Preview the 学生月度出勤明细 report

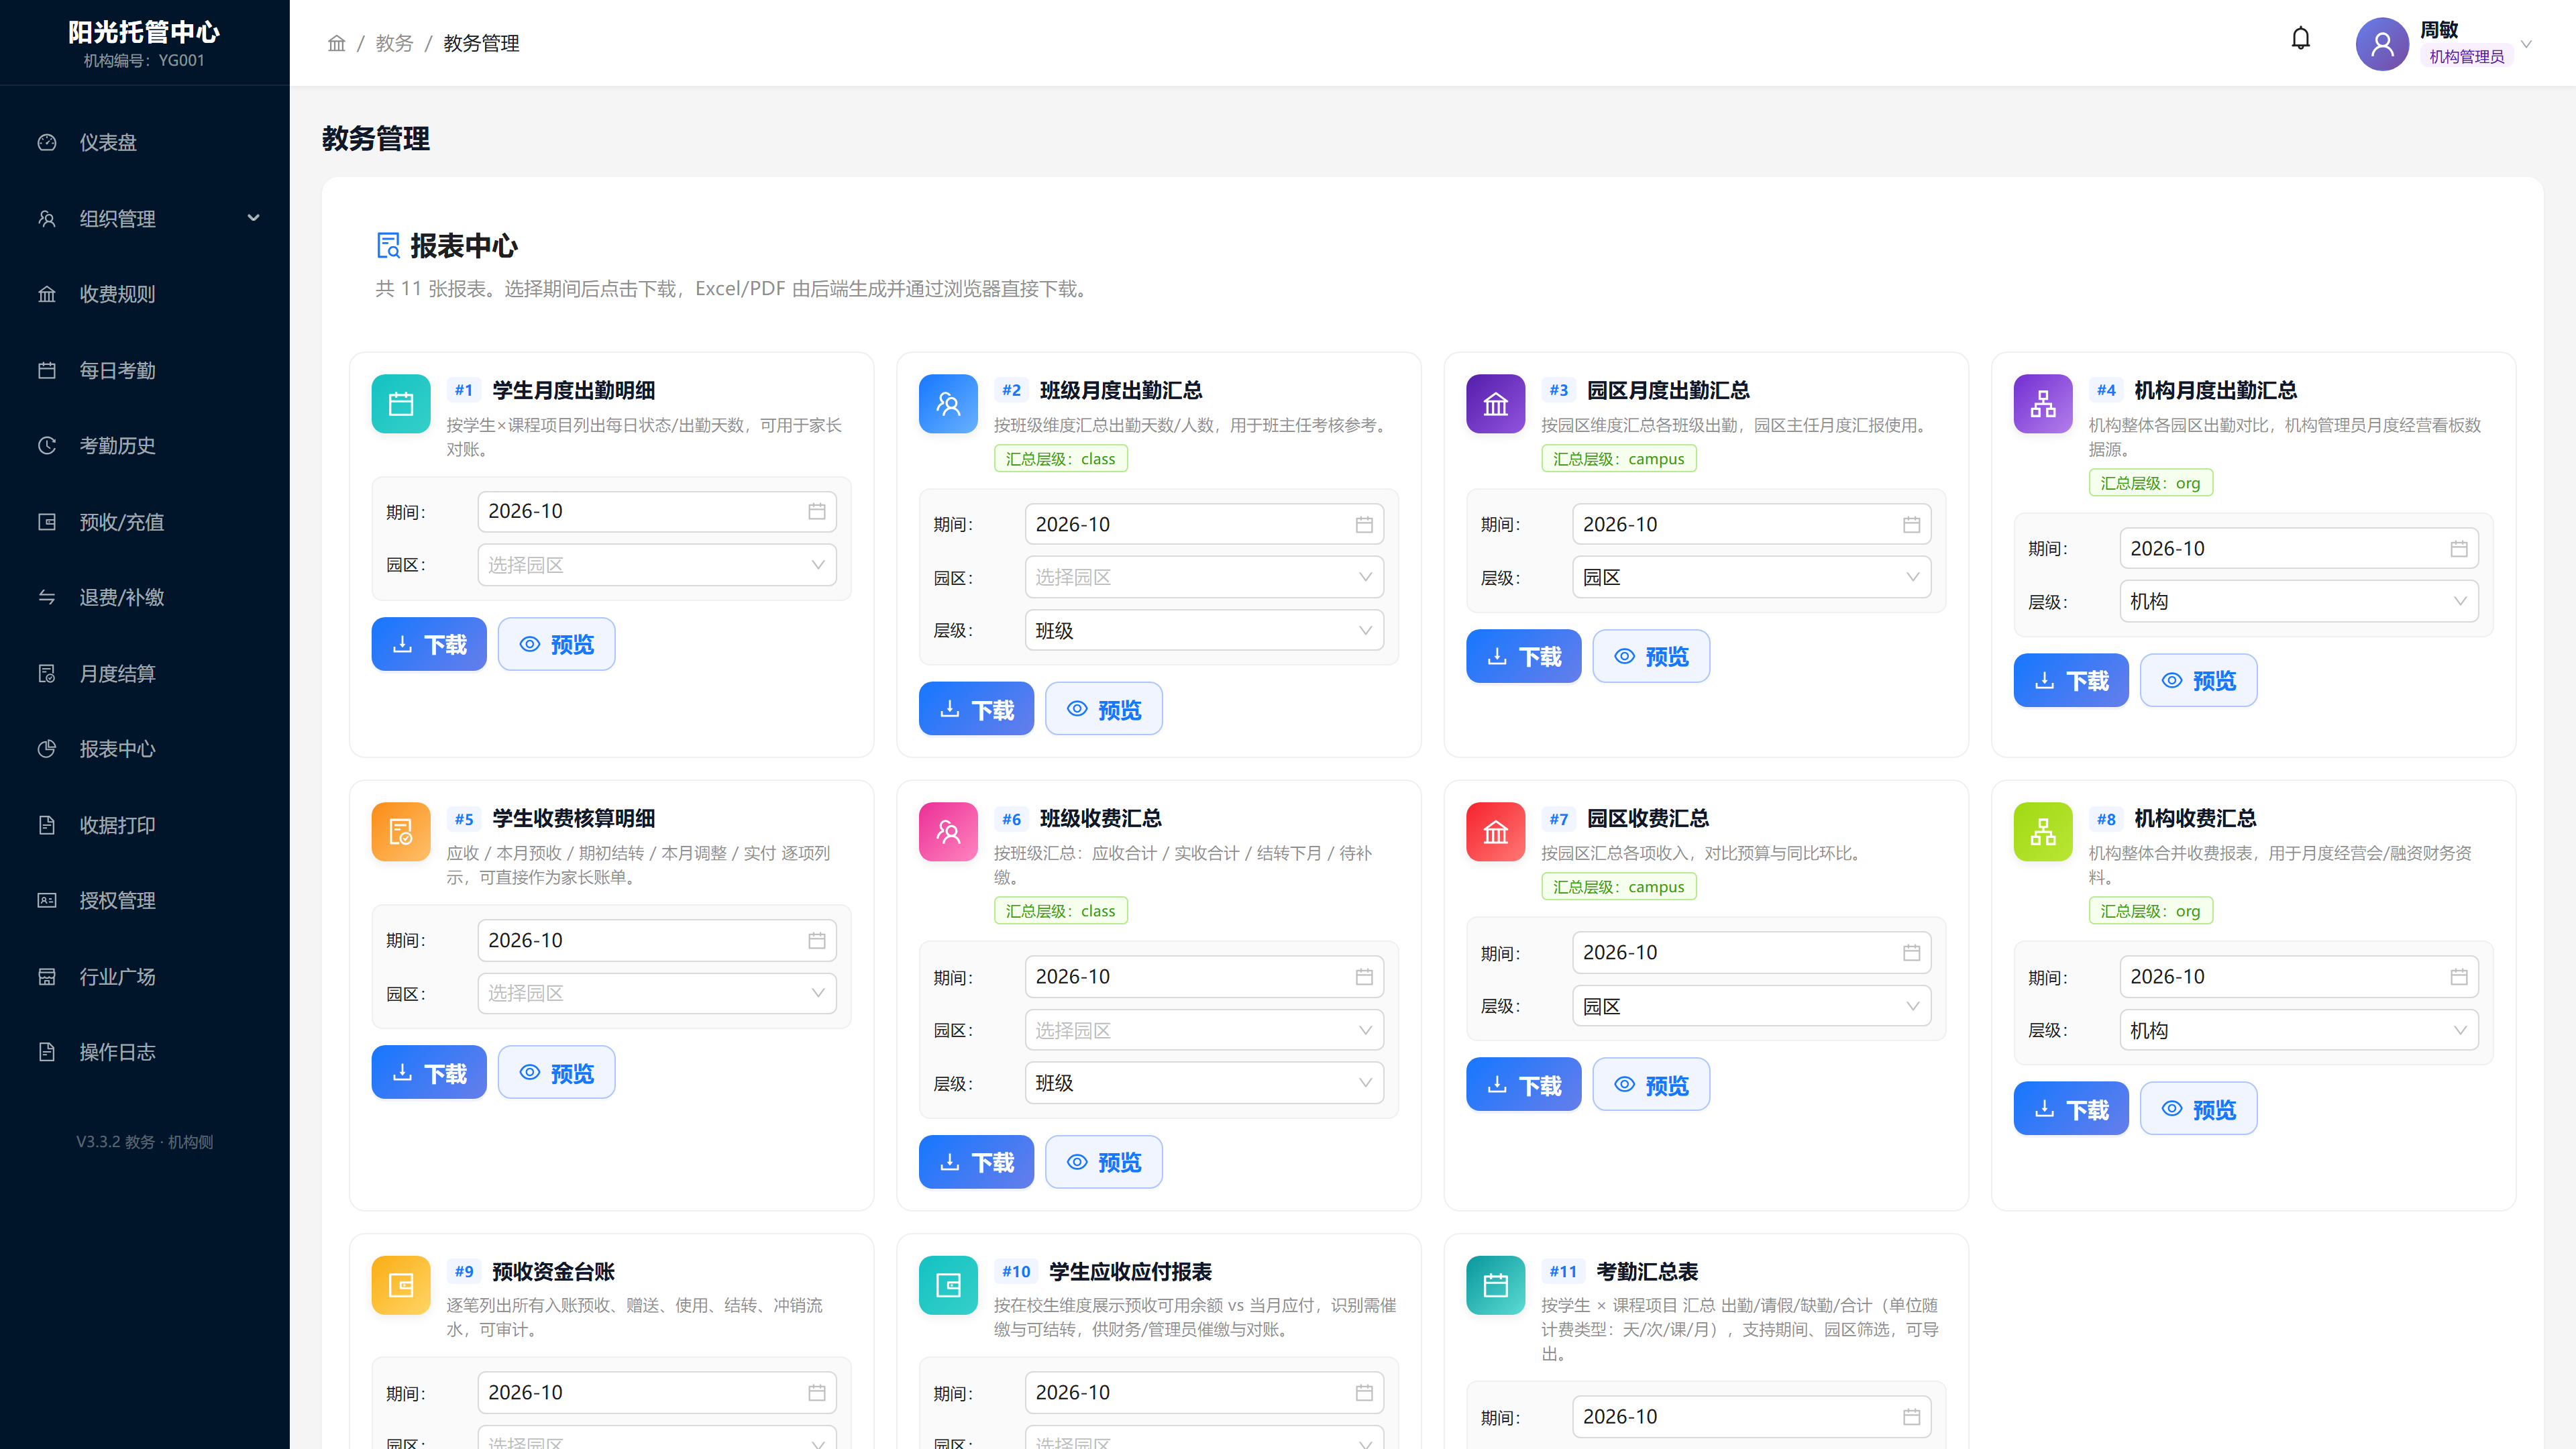[556, 644]
